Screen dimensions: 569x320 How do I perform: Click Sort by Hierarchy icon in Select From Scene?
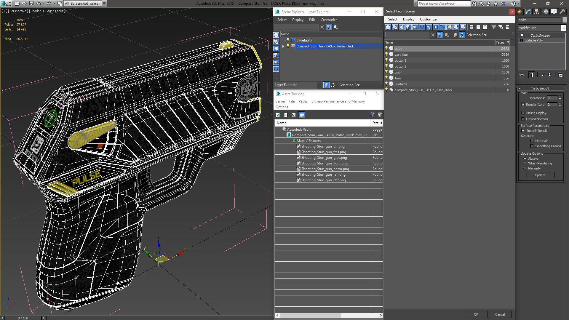point(462,35)
